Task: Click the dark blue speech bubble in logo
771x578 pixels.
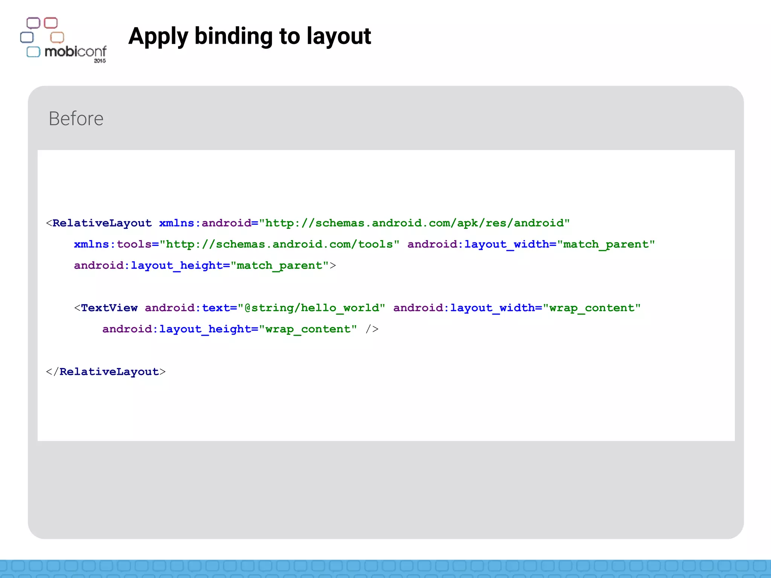Action: coord(27,37)
